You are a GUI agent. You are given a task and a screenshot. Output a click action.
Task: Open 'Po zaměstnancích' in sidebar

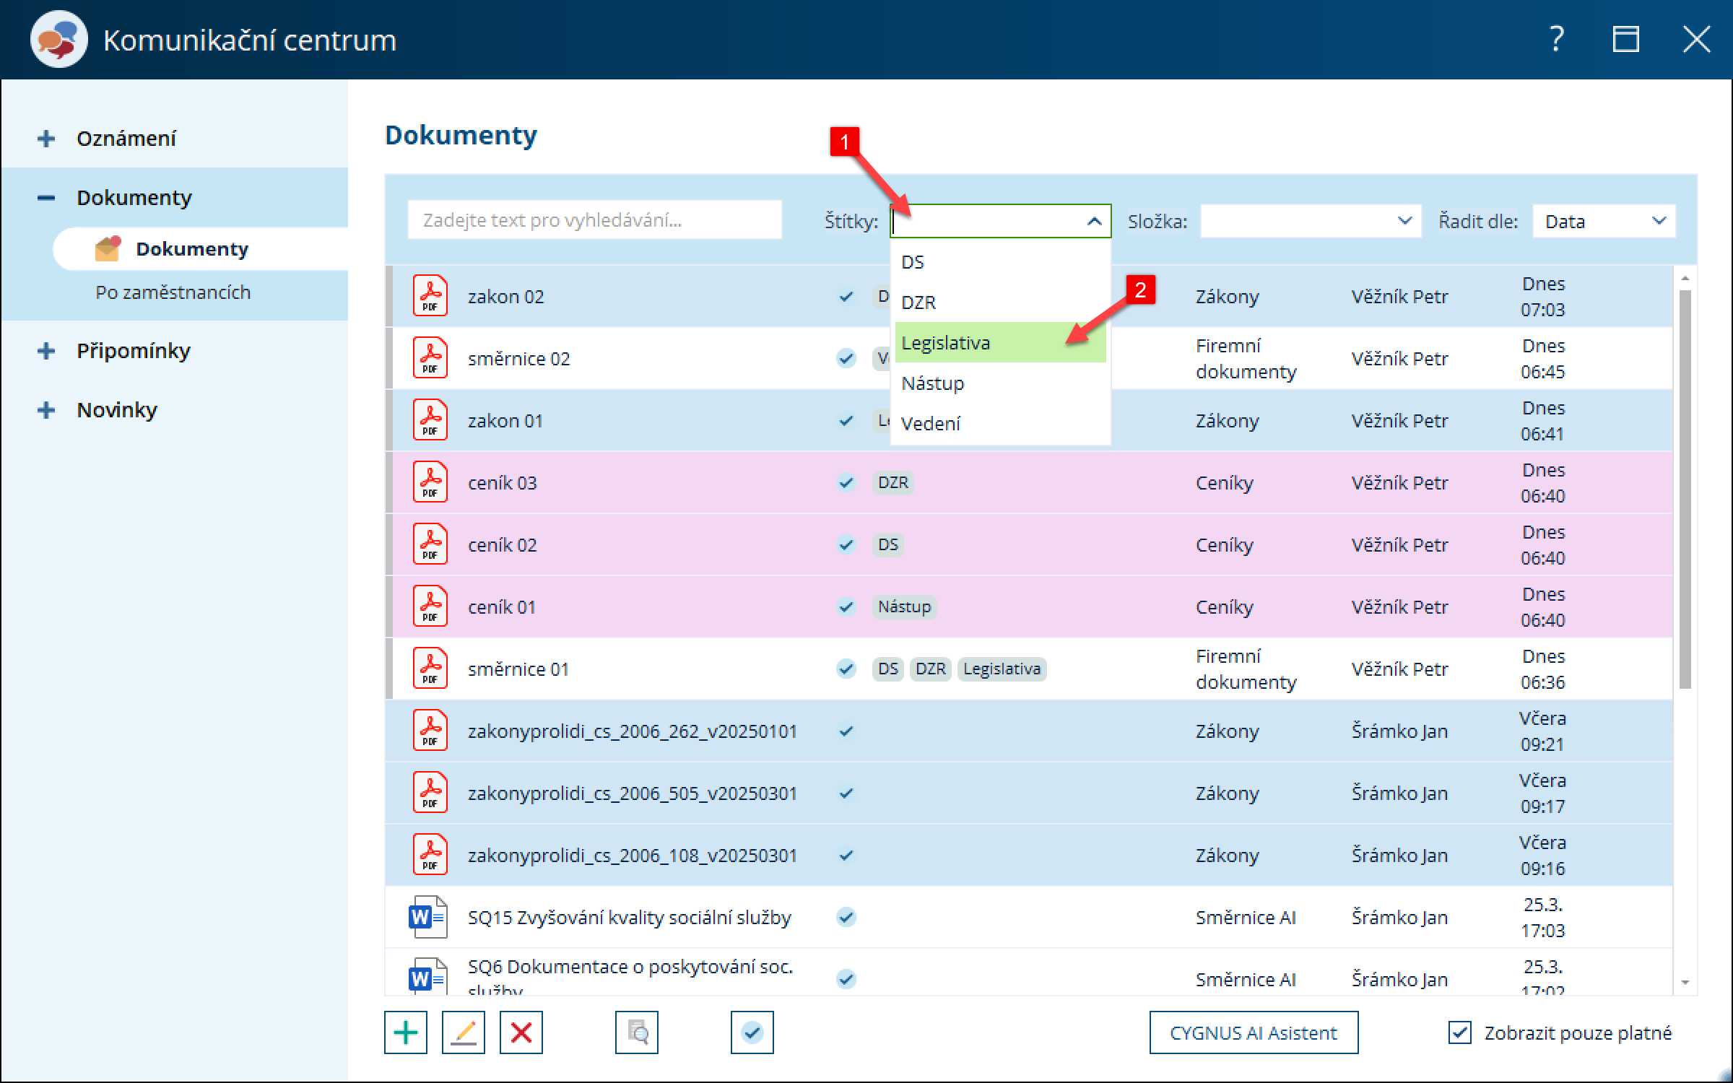[x=173, y=292]
